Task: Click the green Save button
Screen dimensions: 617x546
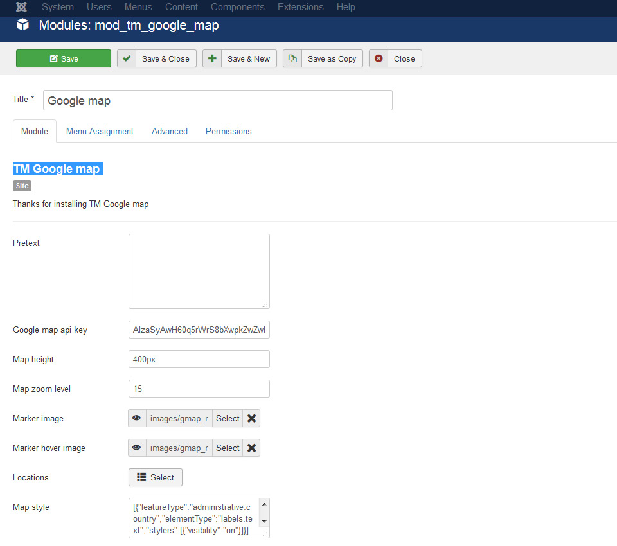Action: 64,58
